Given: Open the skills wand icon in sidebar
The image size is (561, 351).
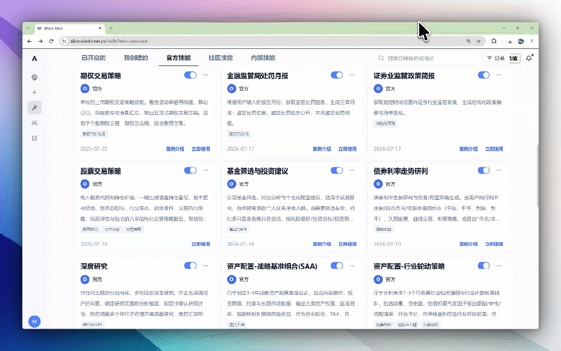Looking at the screenshot, I should [x=34, y=108].
